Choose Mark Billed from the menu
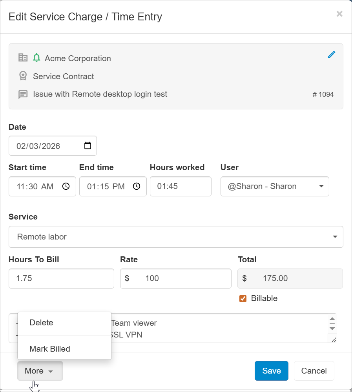352x392 pixels. pyautogui.click(x=50, y=348)
